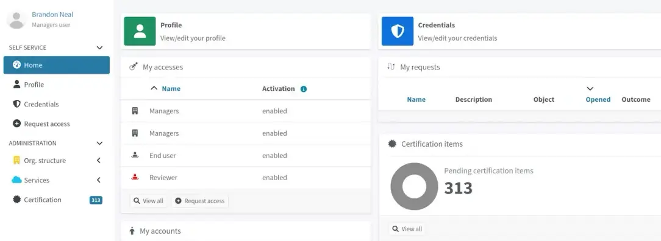Screen dimensions: 661x241
Task: Click the Certification items badge icon
Action: pyautogui.click(x=392, y=144)
